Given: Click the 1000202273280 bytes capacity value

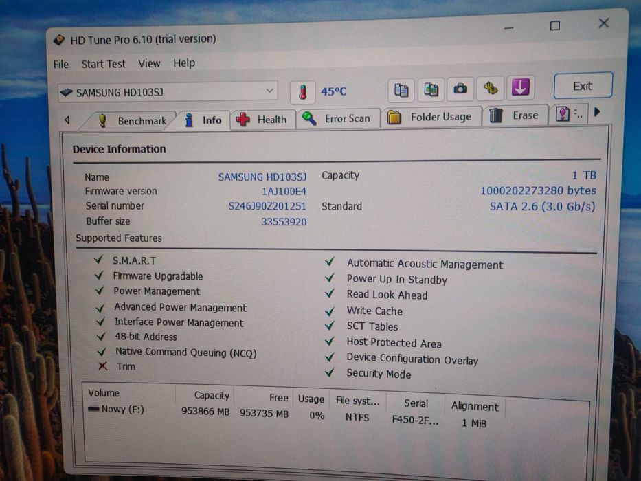Looking at the screenshot, I should (538, 191).
